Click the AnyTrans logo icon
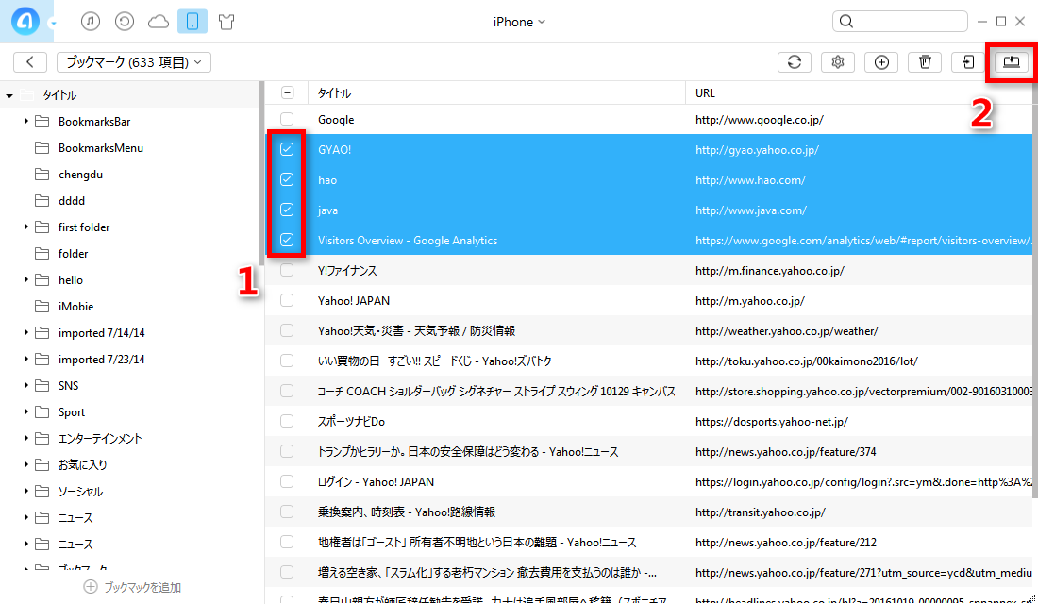This screenshot has height=604, width=1038. [25, 21]
